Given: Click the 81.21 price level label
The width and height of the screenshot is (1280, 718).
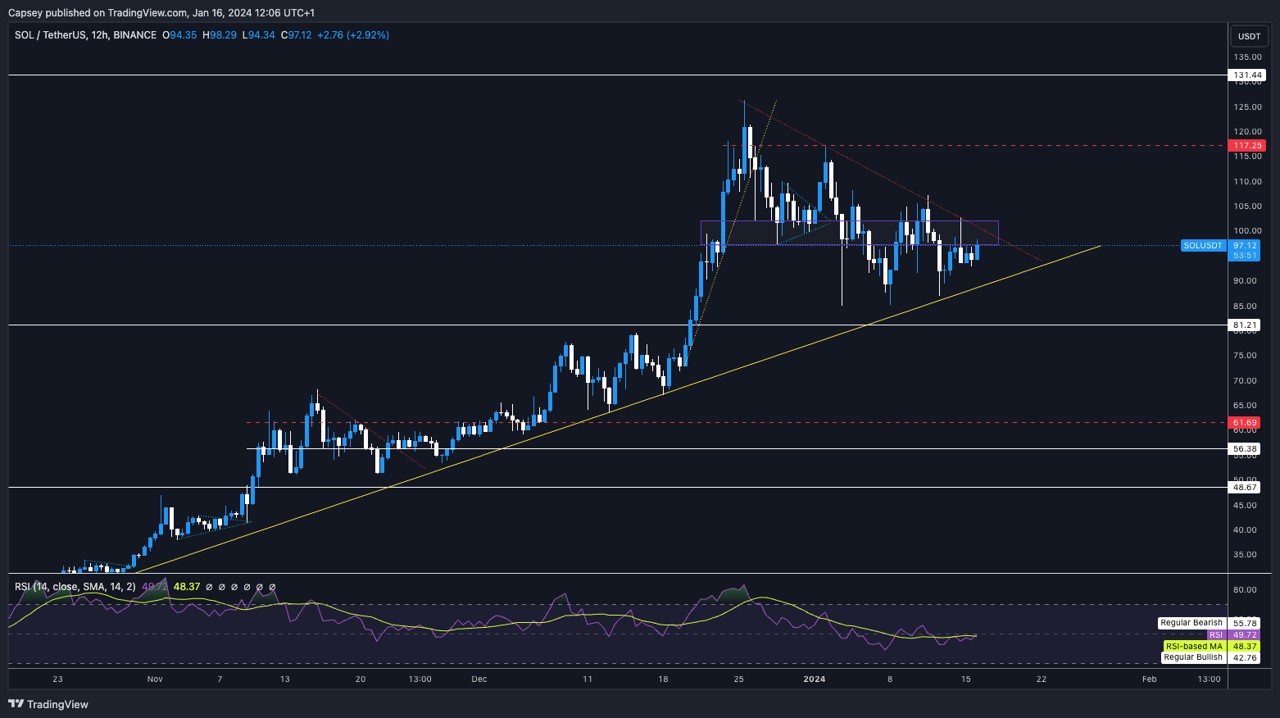Looking at the screenshot, I should 1244,325.
